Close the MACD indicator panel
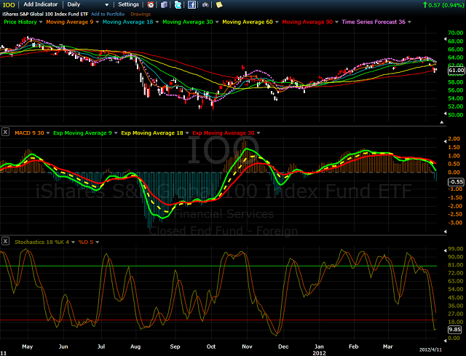 (x=5, y=132)
